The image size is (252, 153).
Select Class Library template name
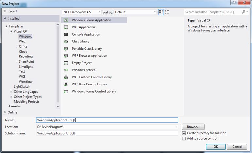(80, 41)
